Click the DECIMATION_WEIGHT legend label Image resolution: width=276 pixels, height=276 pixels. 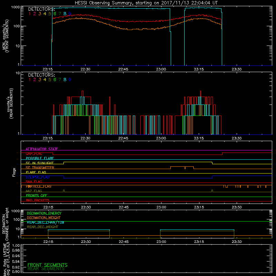(44, 218)
